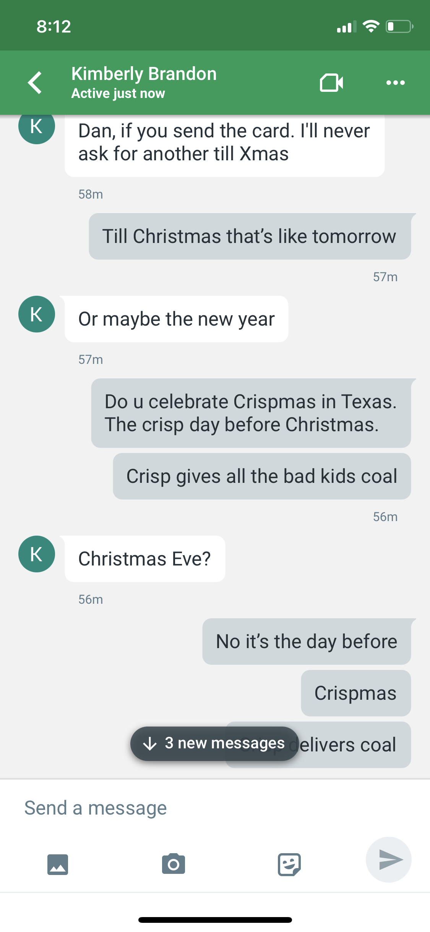The image size is (430, 932).
Task: Open the sticker emoji picker
Action: click(x=289, y=864)
